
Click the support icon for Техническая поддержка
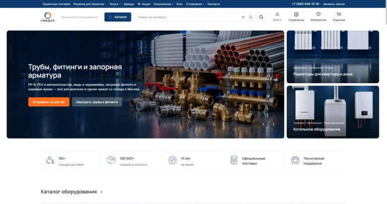point(295,160)
